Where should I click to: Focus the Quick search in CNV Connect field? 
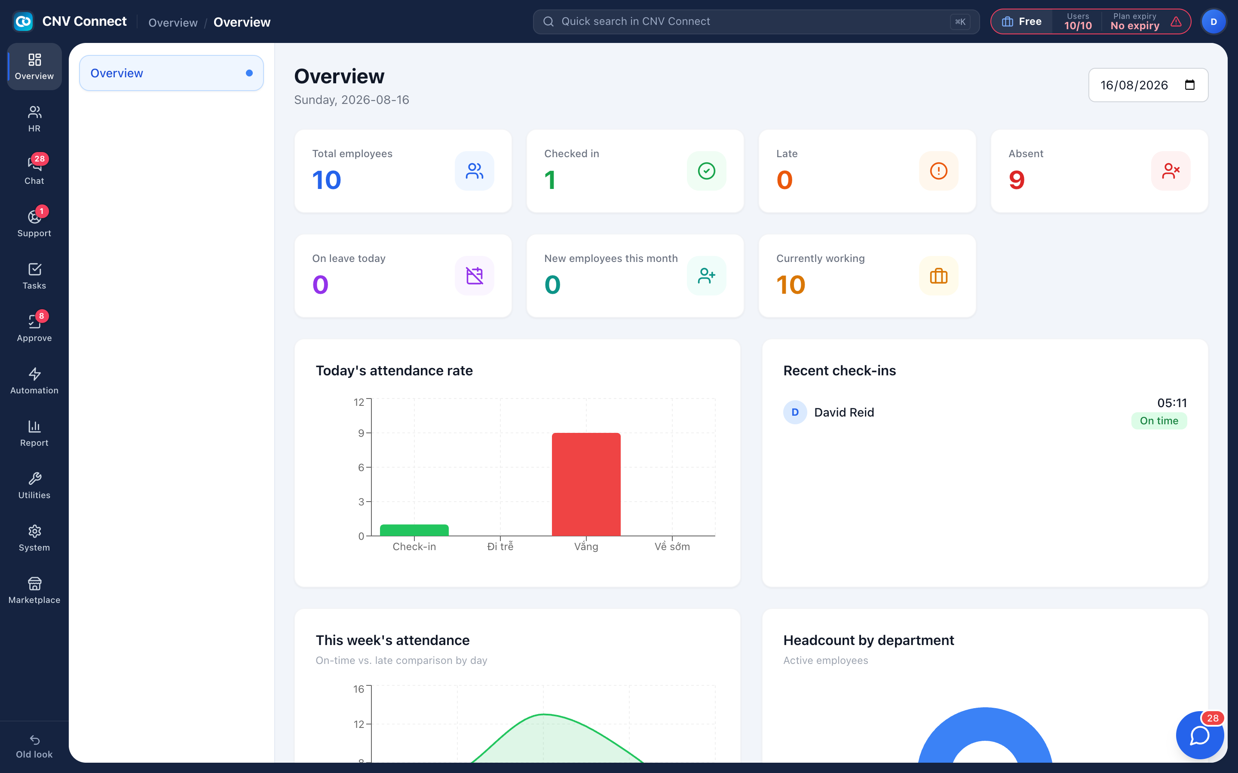point(756,21)
